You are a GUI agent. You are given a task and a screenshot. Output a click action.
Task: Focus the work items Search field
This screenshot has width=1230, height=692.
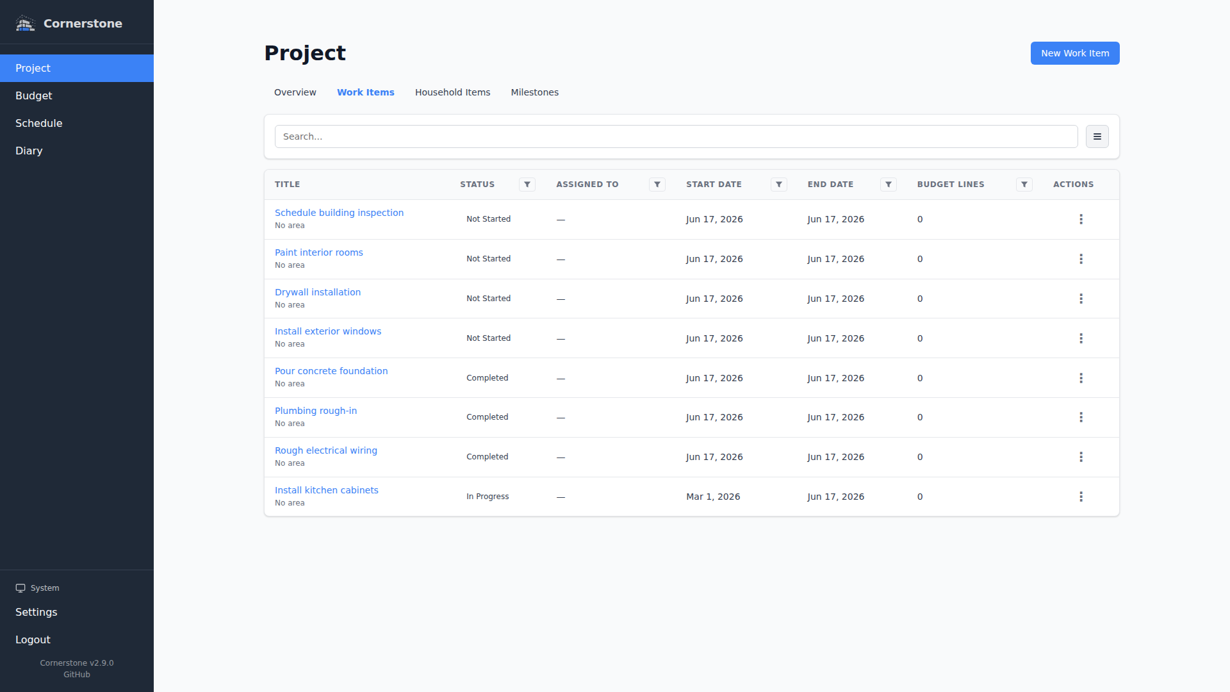coord(676,136)
